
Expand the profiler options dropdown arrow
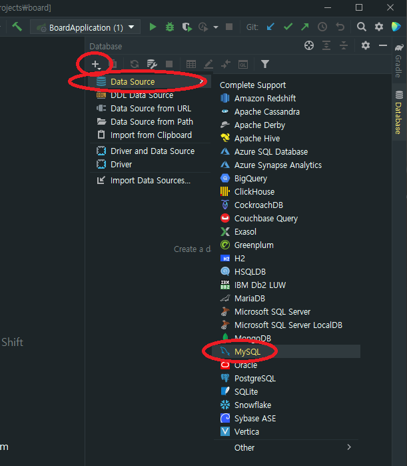click(216, 27)
